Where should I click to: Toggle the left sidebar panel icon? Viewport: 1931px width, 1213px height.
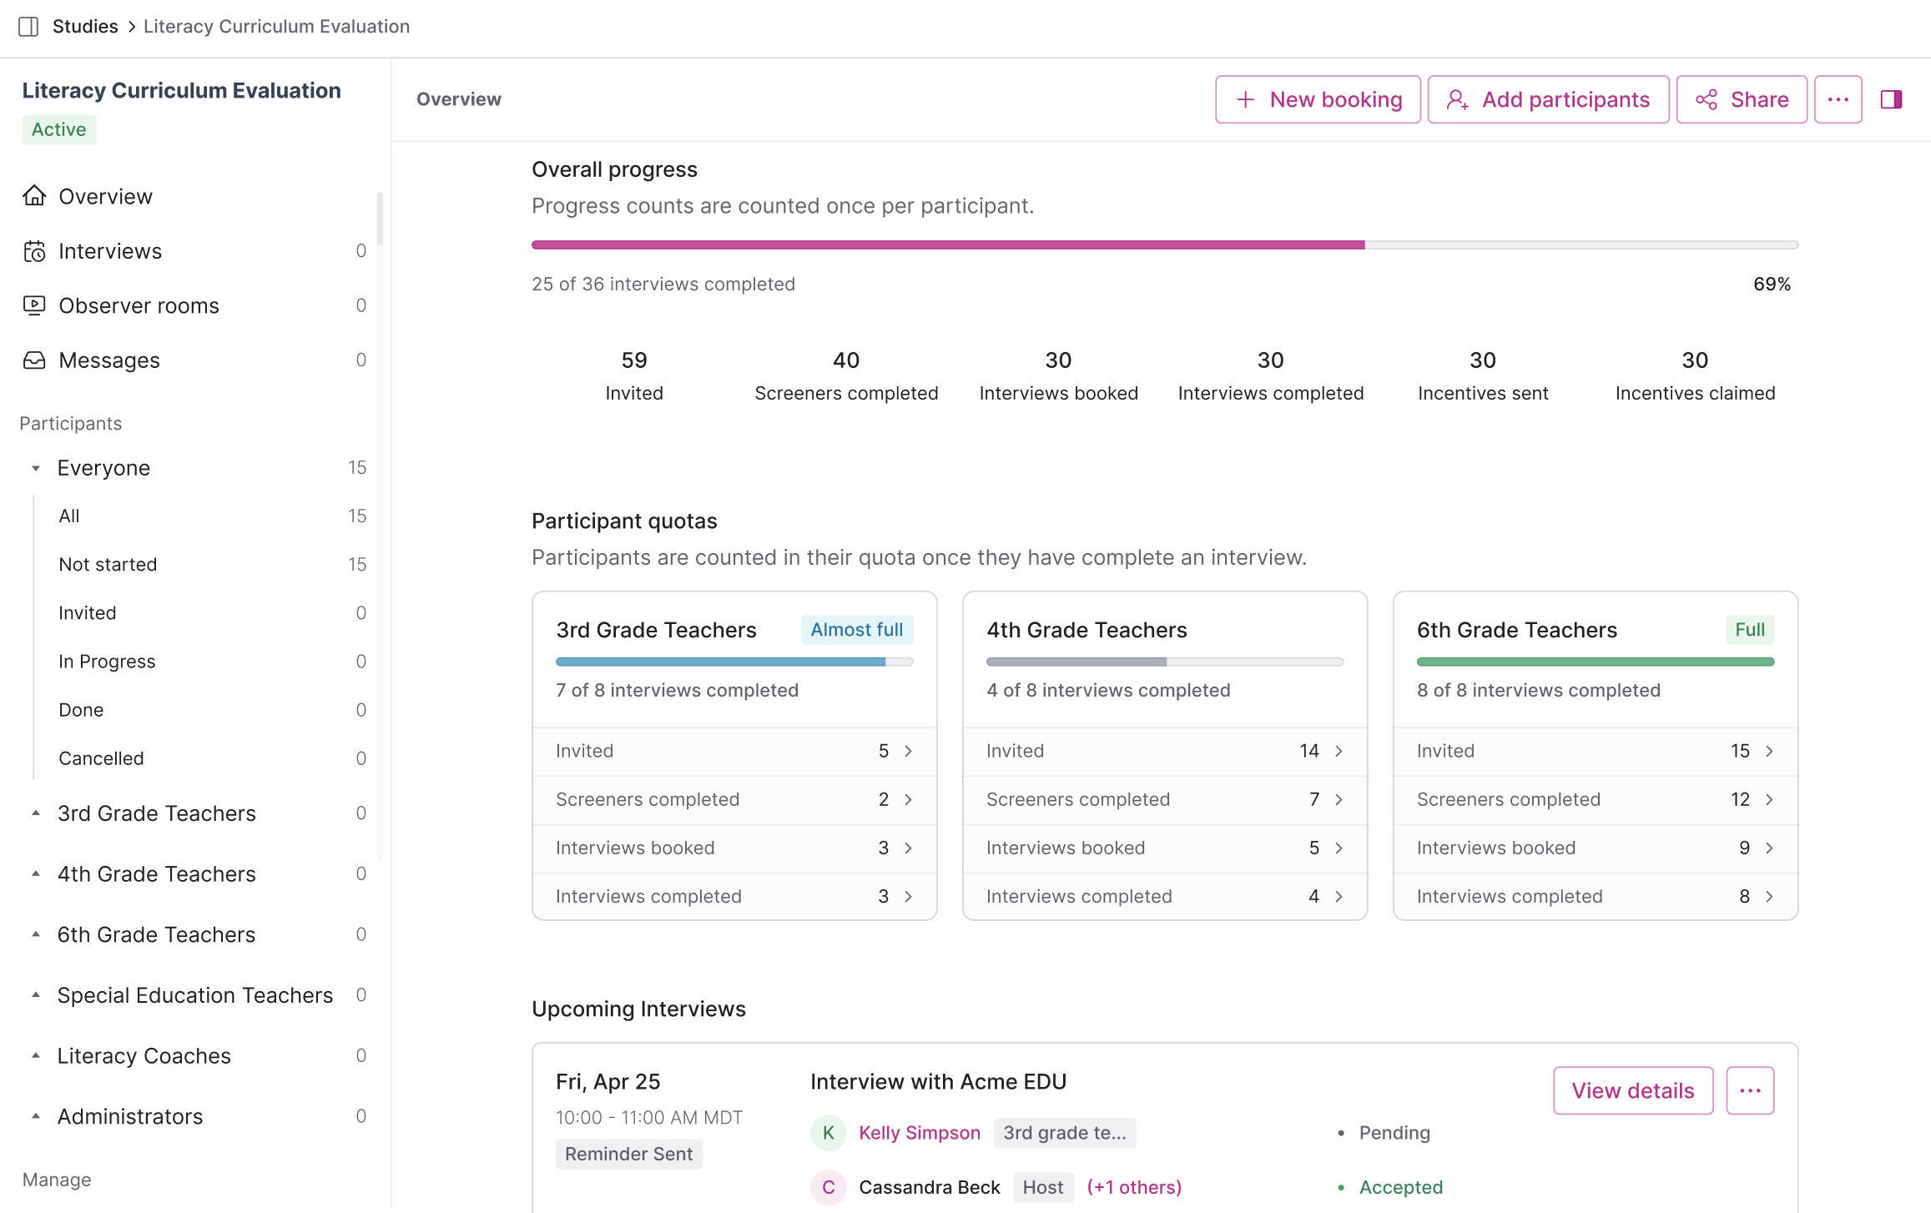(28, 27)
